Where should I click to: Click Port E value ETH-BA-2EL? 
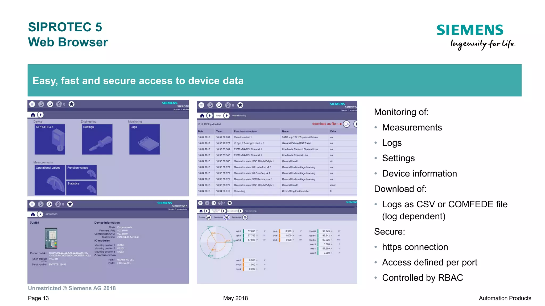click(124, 263)
